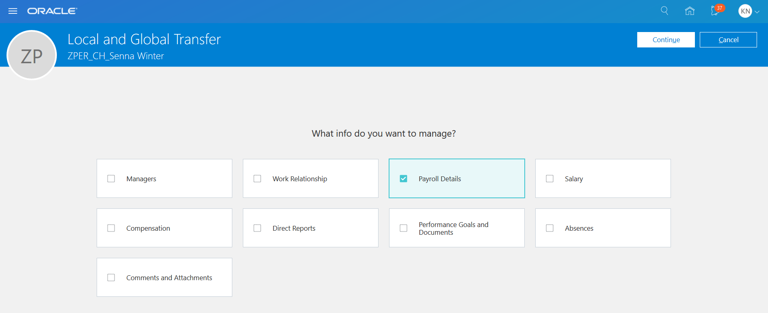Enable Performance Goals and Documents checkbox
The image size is (768, 313).
[x=404, y=228]
